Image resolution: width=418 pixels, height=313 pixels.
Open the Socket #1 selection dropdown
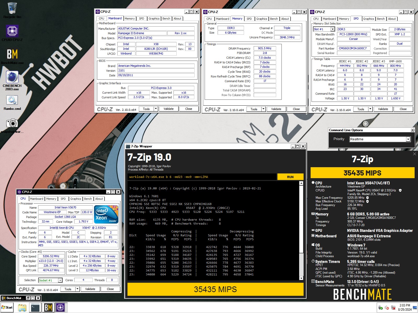click(x=60, y=280)
